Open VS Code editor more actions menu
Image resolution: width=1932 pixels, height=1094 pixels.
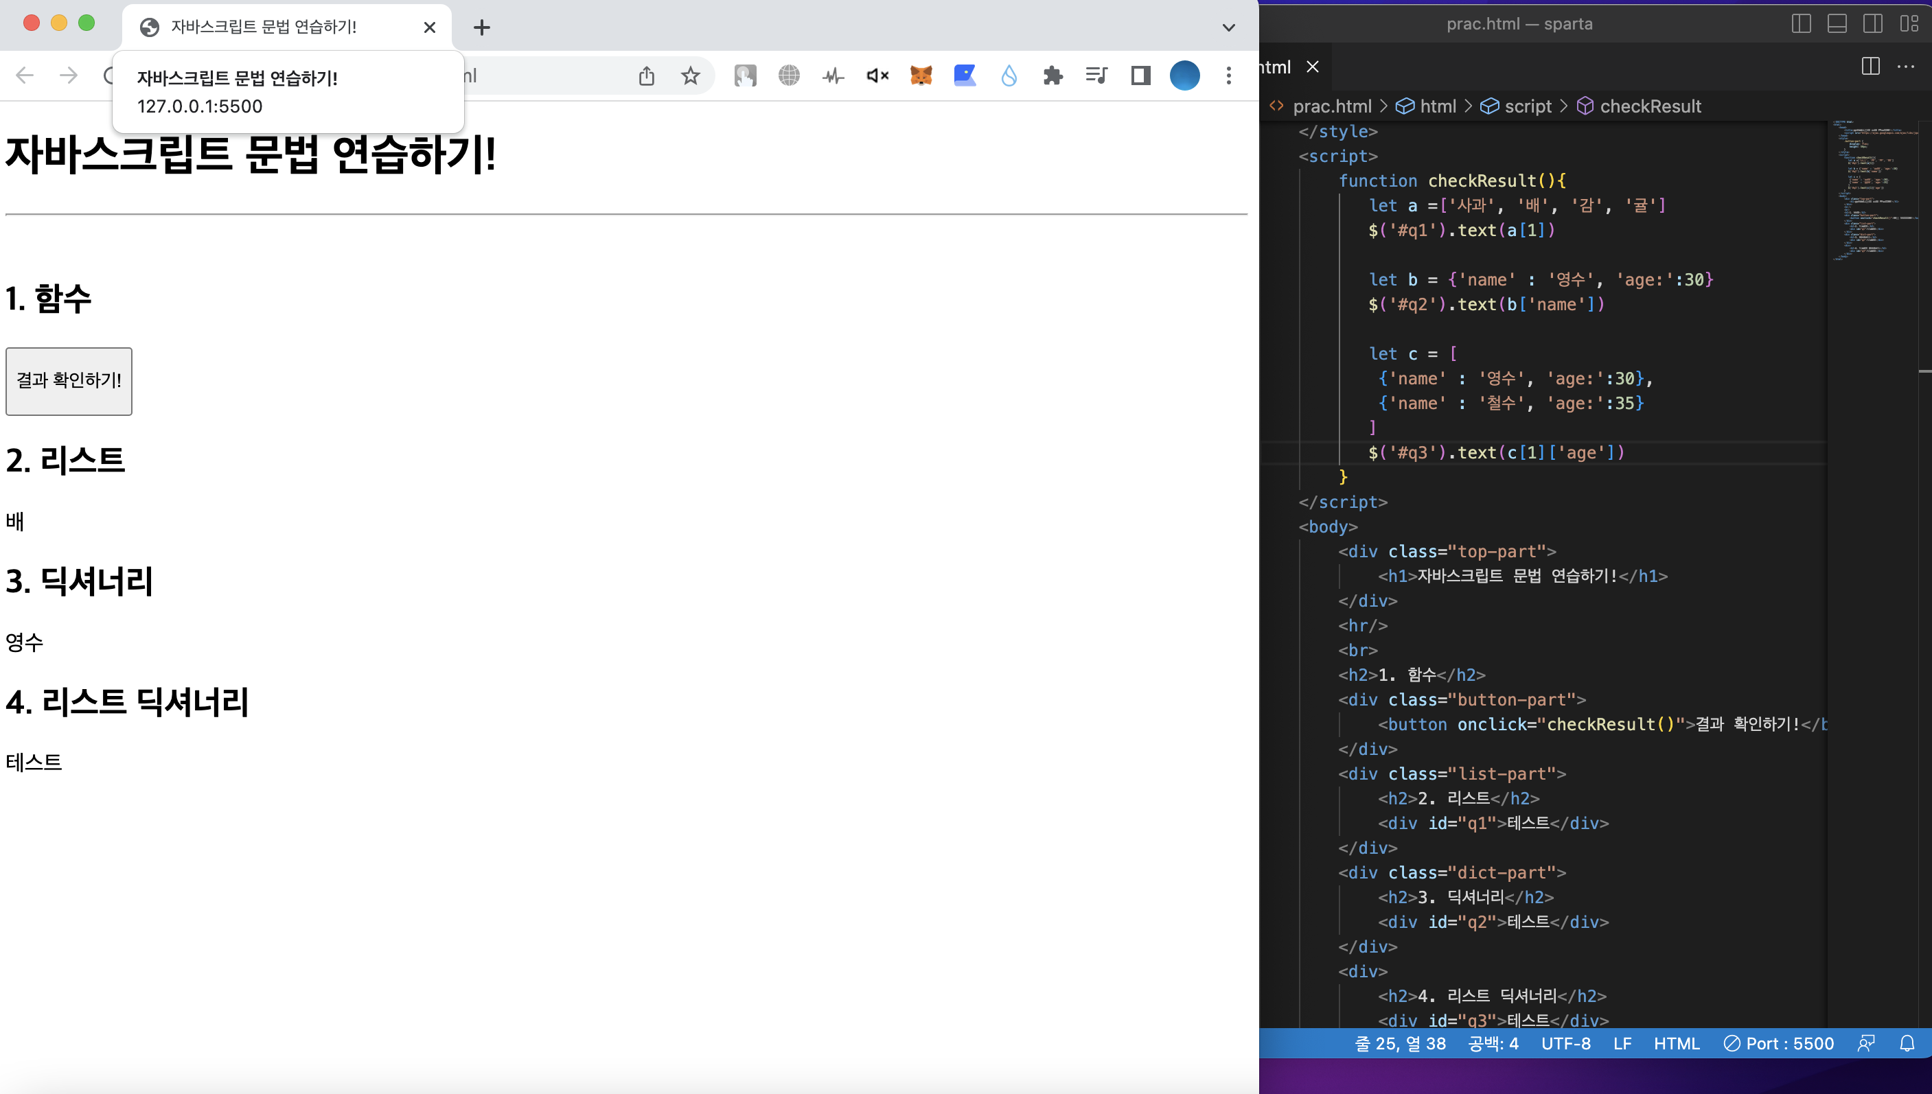[x=1907, y=67]
